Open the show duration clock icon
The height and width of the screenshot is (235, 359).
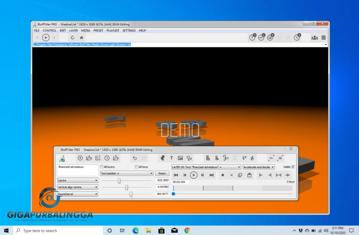click(107, 158)
